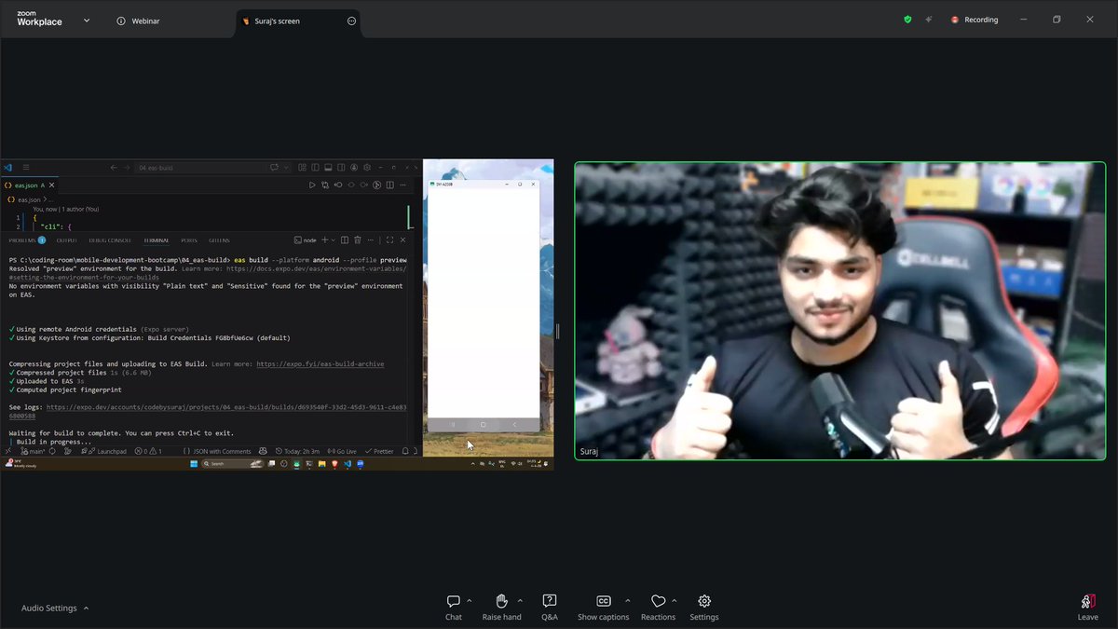Open a new terminal with the plus icon
Viewport: 1118px width, 629px height.
pyautogui.click(x=324, y=240)
